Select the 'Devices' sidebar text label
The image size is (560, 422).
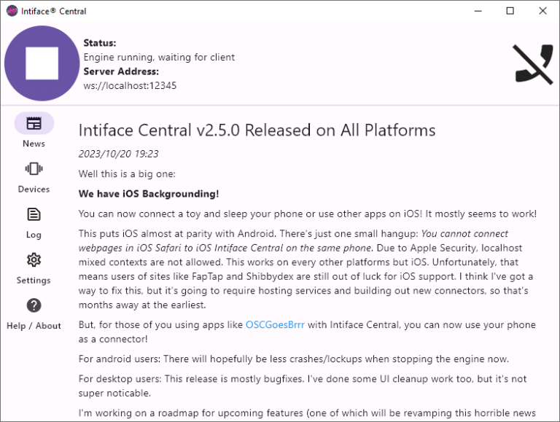[x=34, y=189]
